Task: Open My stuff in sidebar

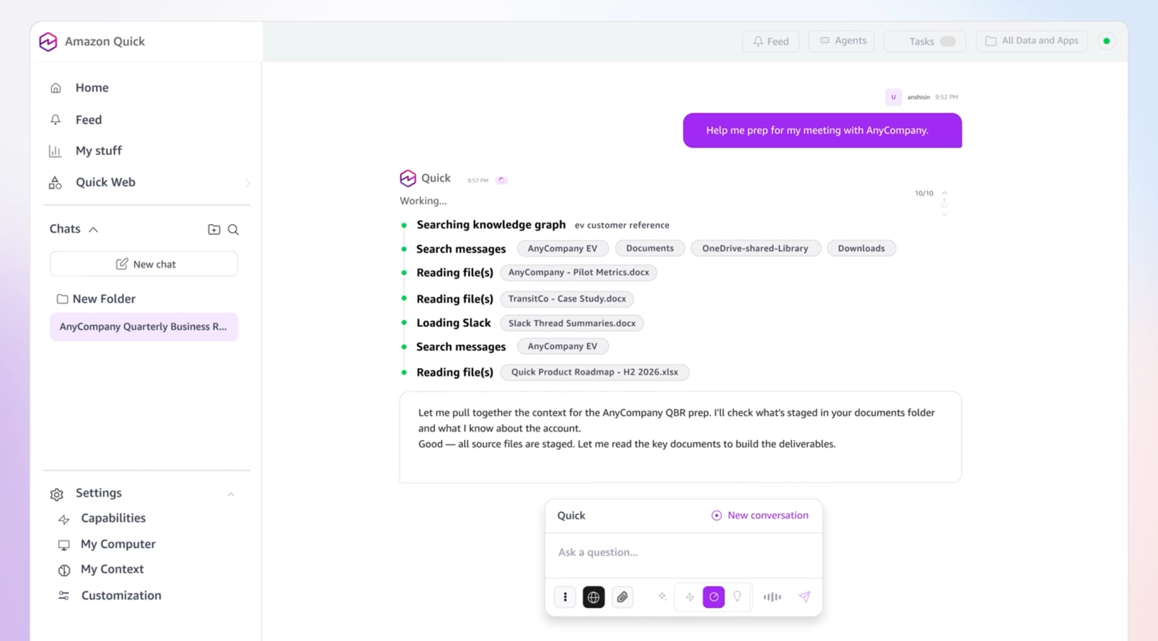Action: point(98,151)
